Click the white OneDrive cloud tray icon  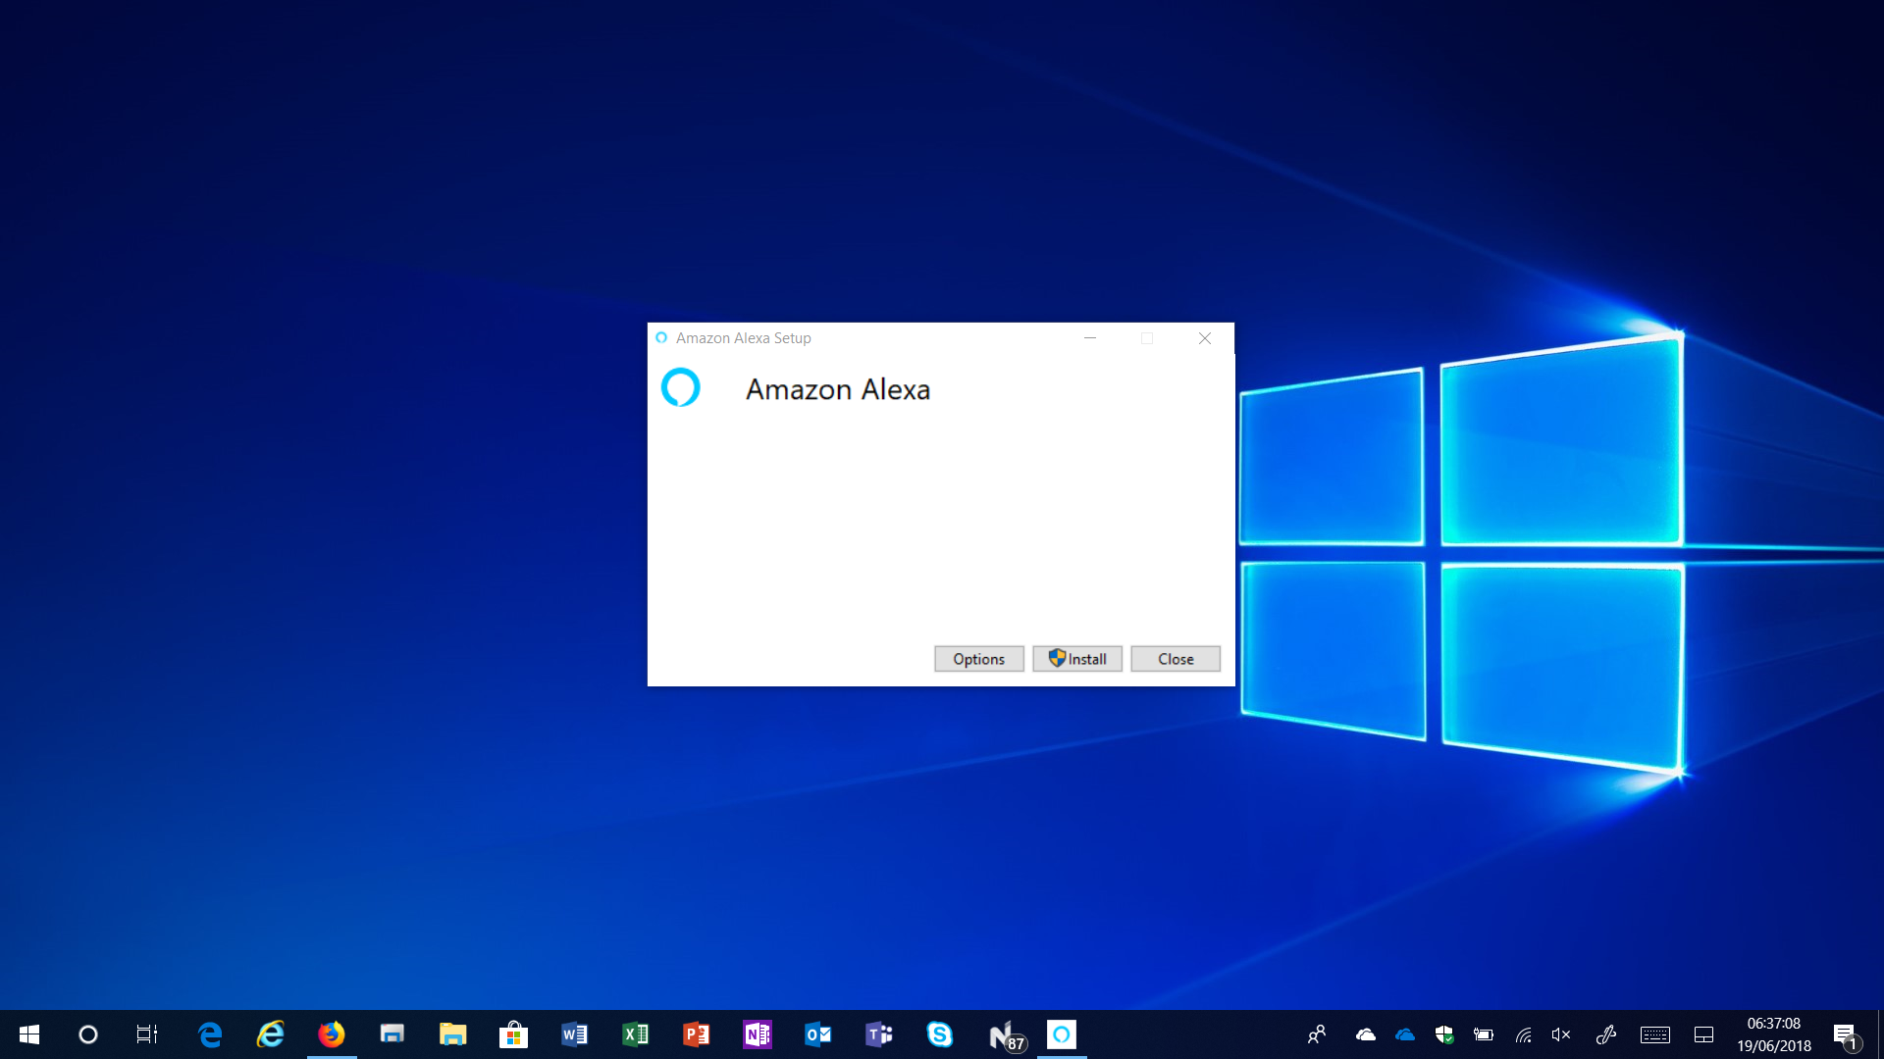click(1365, 1034)
